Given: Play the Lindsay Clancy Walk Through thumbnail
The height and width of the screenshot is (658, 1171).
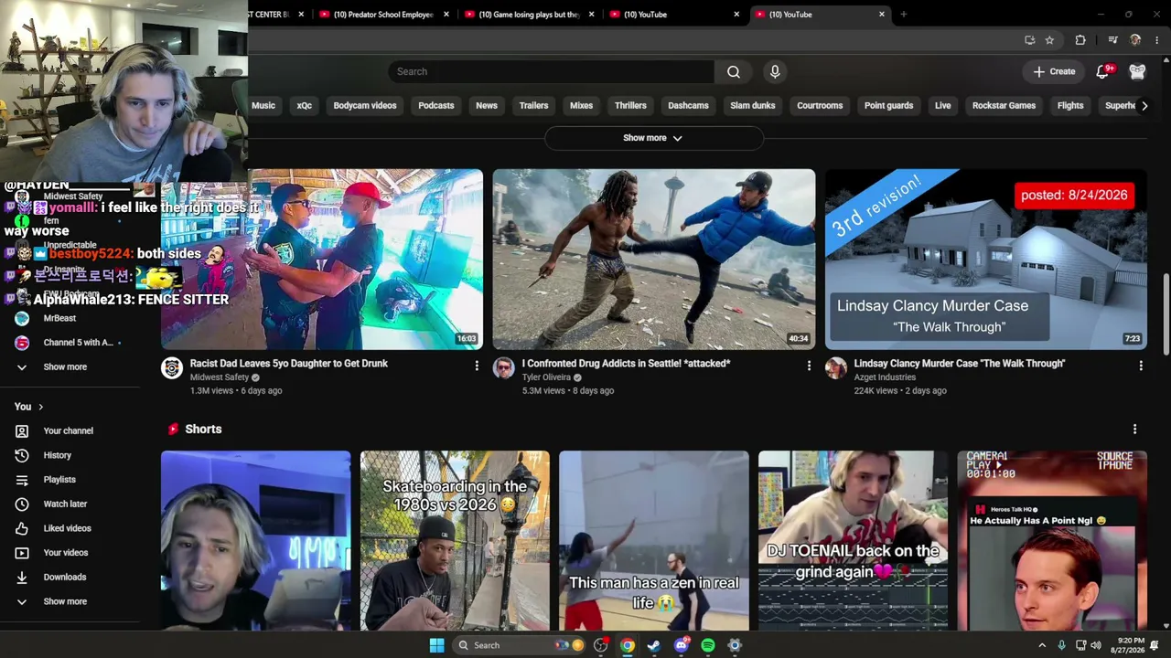Looking at the screenshot, I should tap(986, 260).
